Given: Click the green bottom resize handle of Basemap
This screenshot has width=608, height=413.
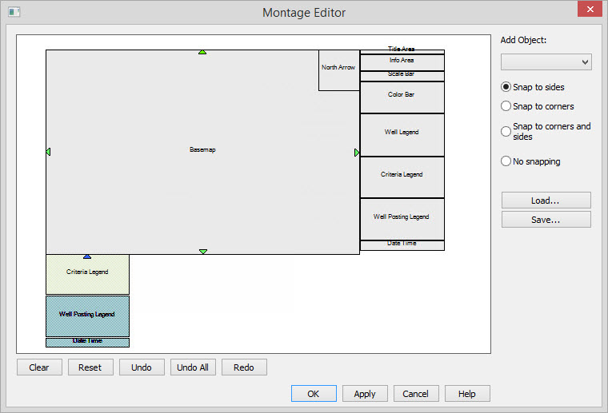Looking at the screenshot, I should (203, 252).
